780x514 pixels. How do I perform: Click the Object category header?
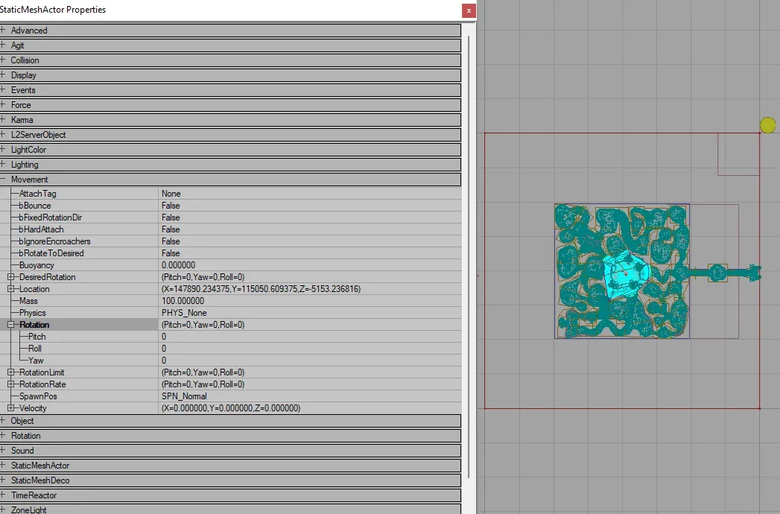click(230, 421)
